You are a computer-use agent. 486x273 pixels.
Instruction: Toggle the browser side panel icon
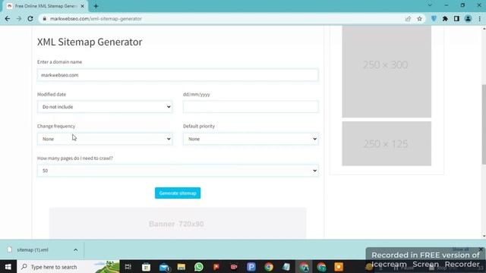(x=456, y=19)
